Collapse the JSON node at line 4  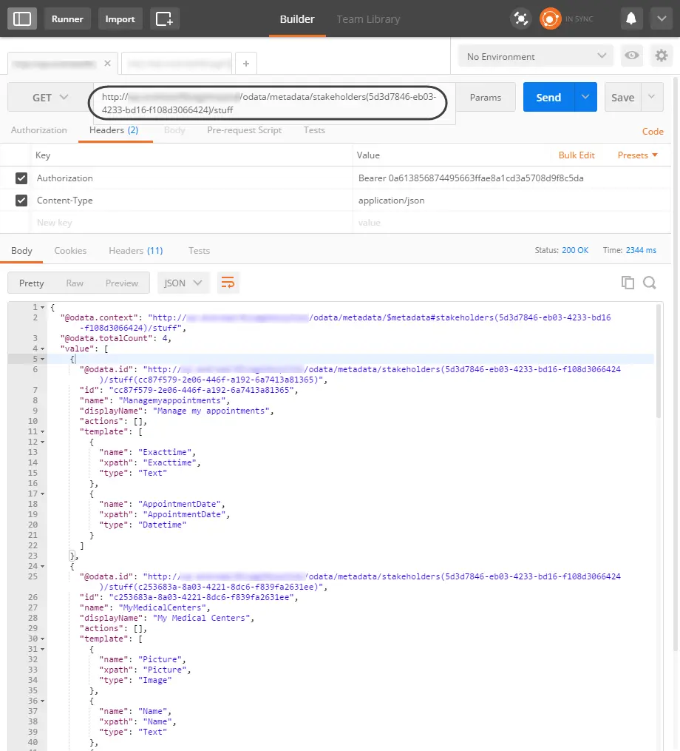click(43, 349)
